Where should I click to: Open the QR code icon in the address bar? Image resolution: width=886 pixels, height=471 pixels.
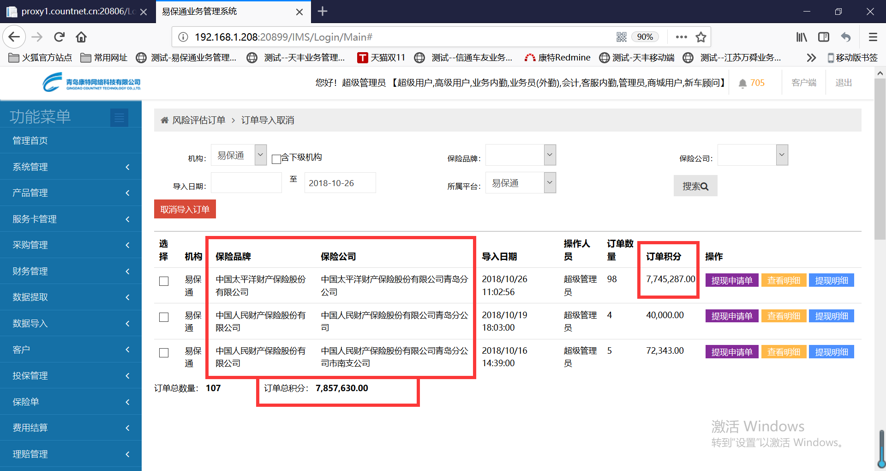coord(622,37)
